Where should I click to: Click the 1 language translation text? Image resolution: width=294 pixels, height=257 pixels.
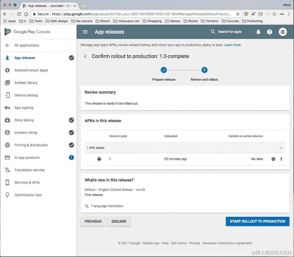107,206
